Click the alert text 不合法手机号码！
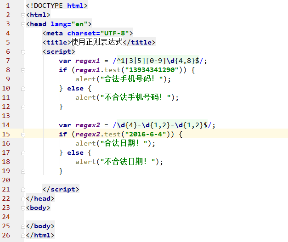This screenshot has width=288, height=242. [x=133, y=97]
